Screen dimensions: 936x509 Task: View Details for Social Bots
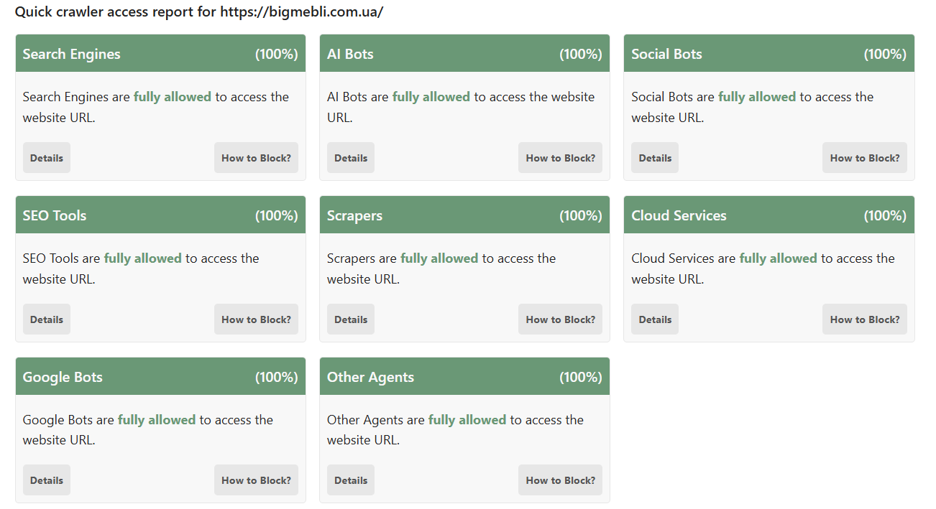pos(655,158)
